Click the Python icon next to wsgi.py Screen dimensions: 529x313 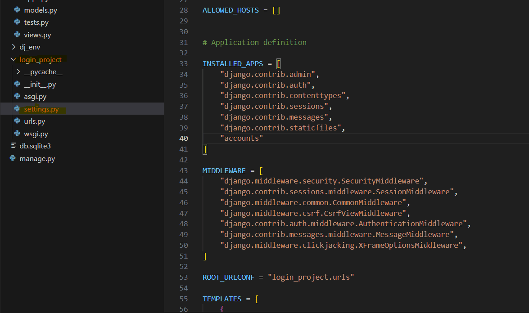click(x=17, y=134)
